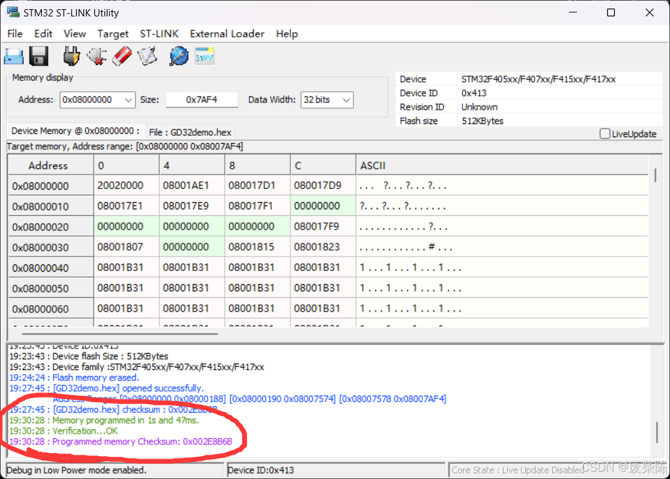Click the ST website globe toolbar icon
The height and width of the screenshot is (479, 670).
pyautogui.click(x=178, y=56)
